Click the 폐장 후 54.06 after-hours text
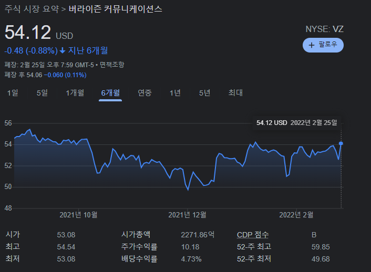 pos(23,75)
